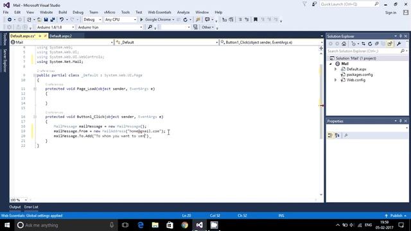This screenshot has width=411, height=231.
Task: Click the Sync with Active Document icon
Action: click(363, 44)
